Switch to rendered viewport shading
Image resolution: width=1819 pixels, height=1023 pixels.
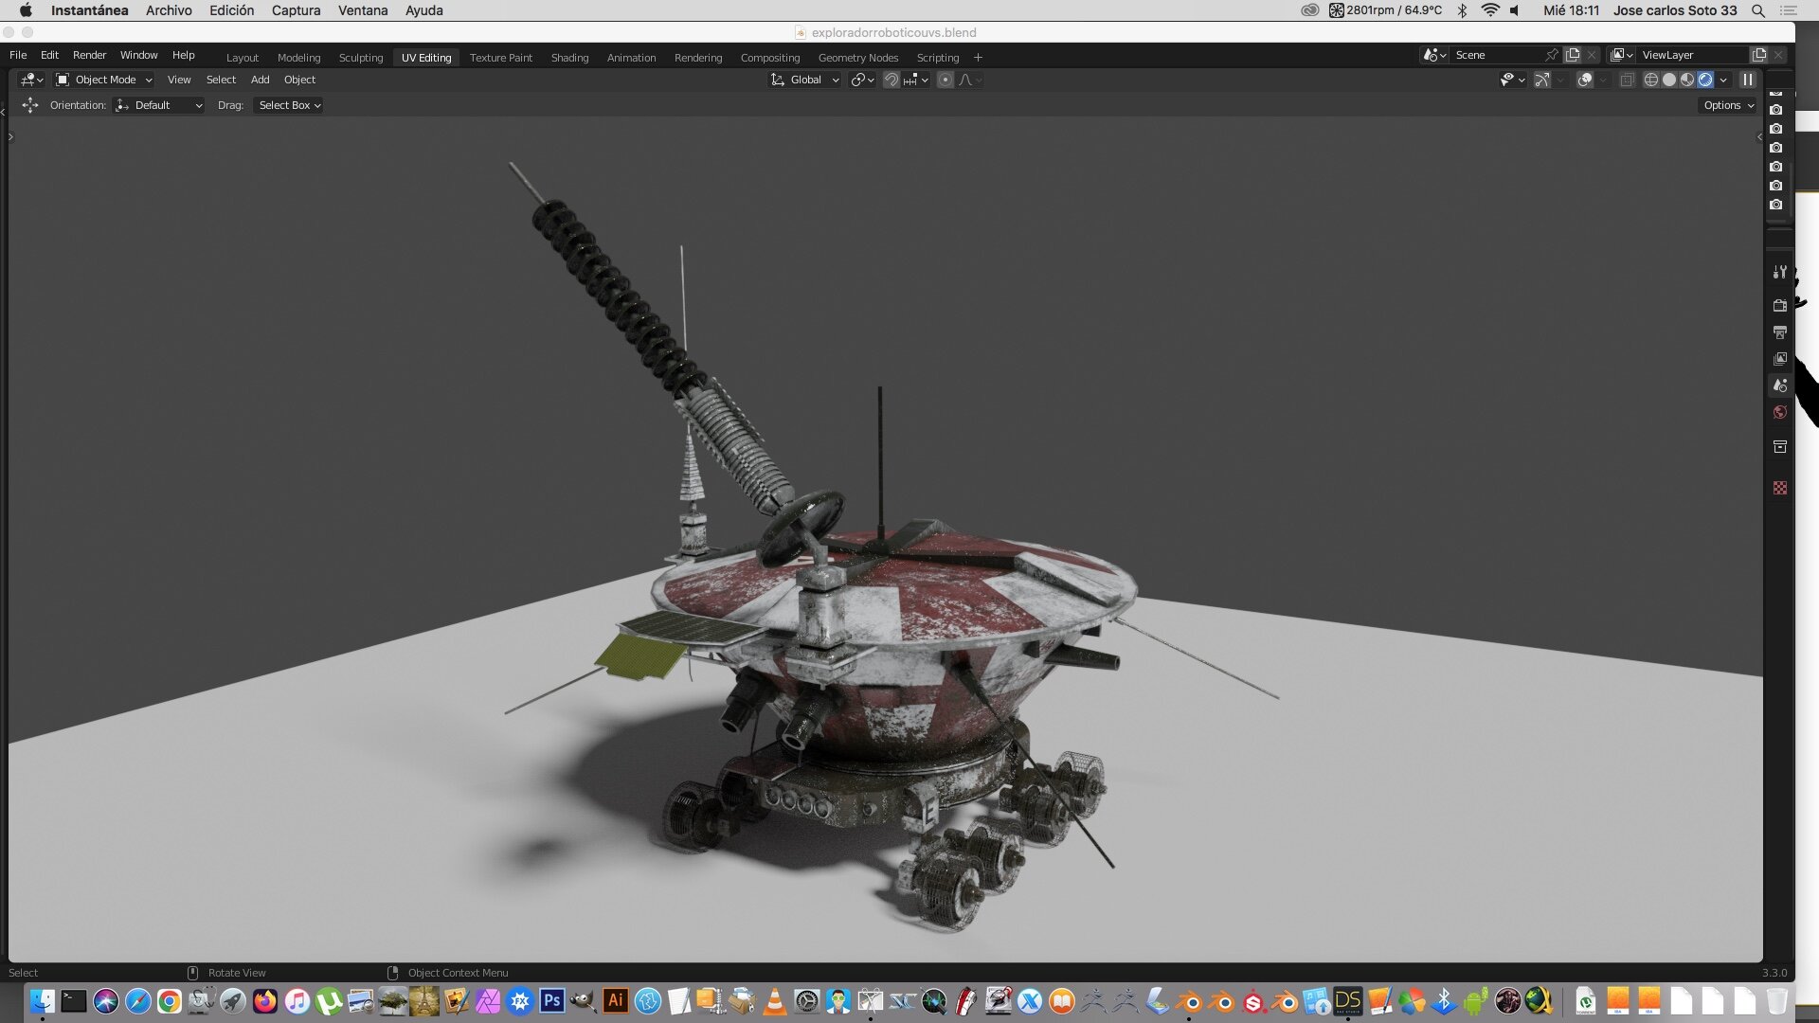(x=1705, y=80)
